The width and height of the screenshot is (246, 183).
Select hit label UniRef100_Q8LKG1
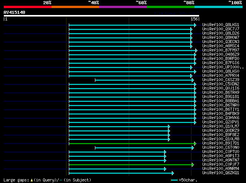point(221,25)
